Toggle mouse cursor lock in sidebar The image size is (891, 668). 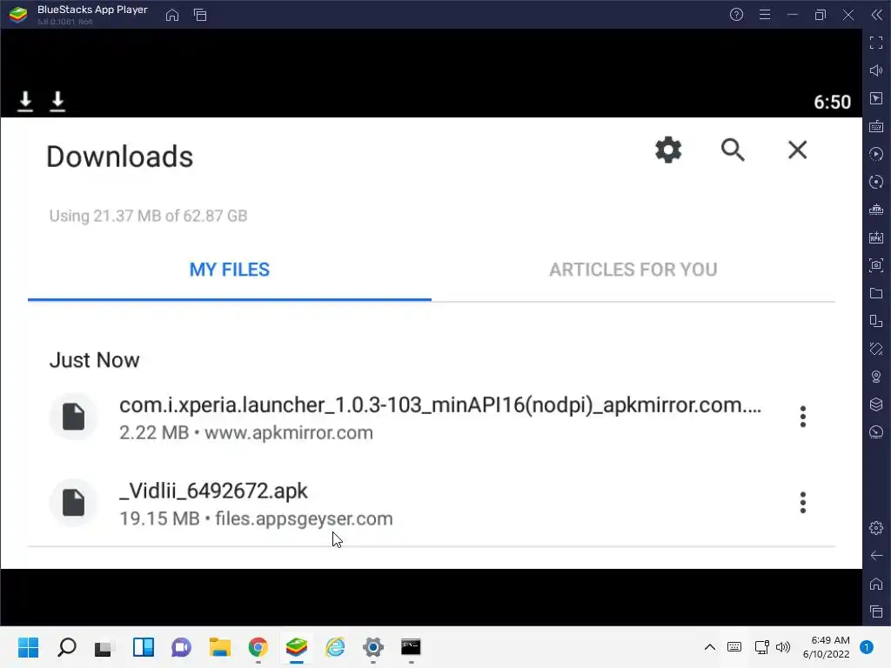(x=876, y=98)
